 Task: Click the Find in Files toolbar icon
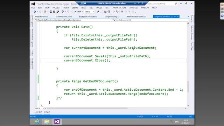click(x=98, y=12)
